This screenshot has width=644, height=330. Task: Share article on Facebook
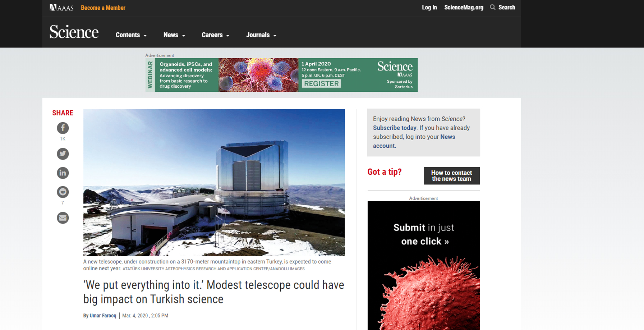click(63, 128)
